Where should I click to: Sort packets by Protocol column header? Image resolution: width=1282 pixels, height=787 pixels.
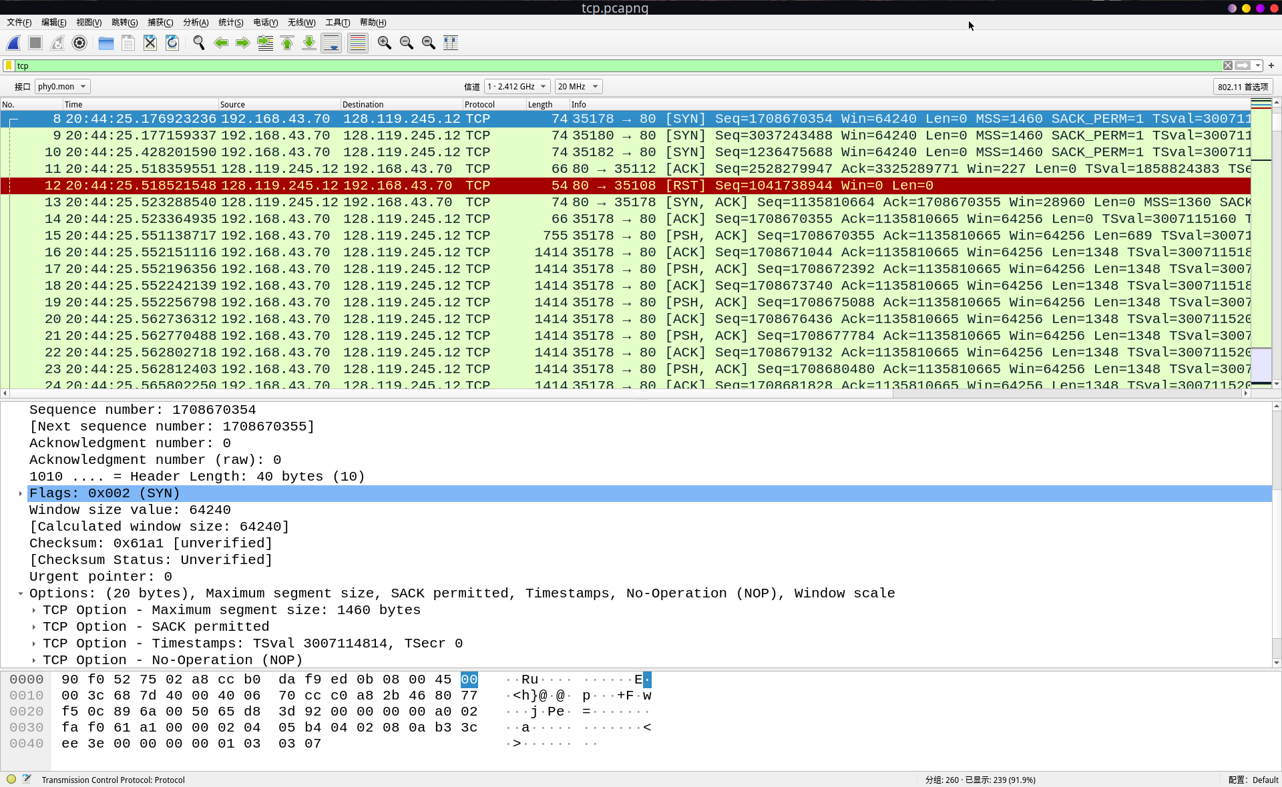click(x=494, y=104)
